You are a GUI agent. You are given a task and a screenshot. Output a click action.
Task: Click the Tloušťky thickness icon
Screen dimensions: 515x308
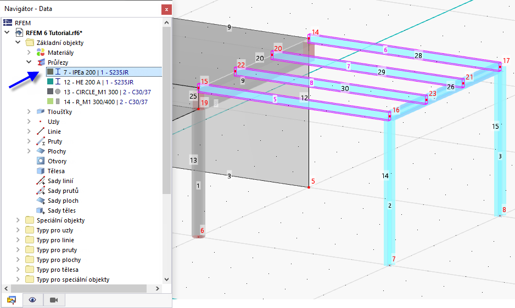41,111
